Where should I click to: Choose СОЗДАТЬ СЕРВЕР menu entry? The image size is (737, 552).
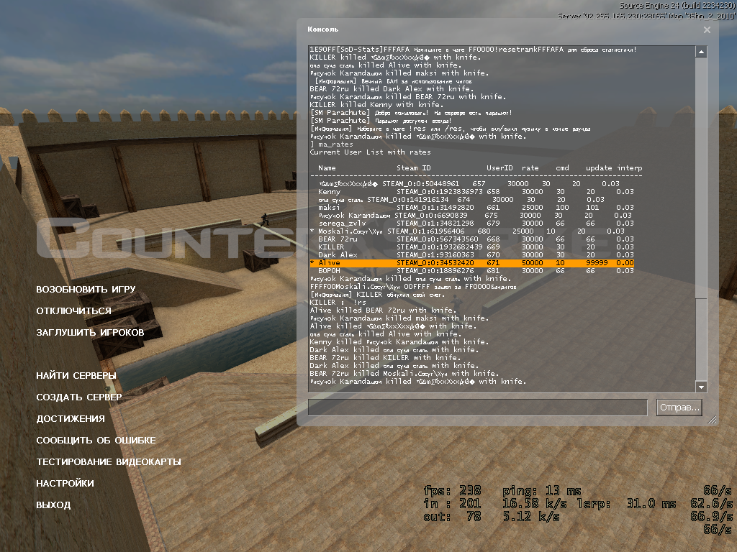79,397
